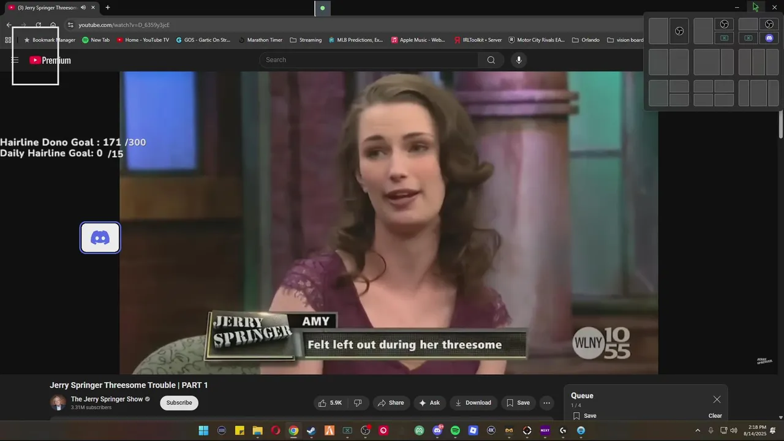Image resolution: width=784 pixels, height=441 pixels.
Task: Pick the Discord zone in snap layouts
Action: 769,38
